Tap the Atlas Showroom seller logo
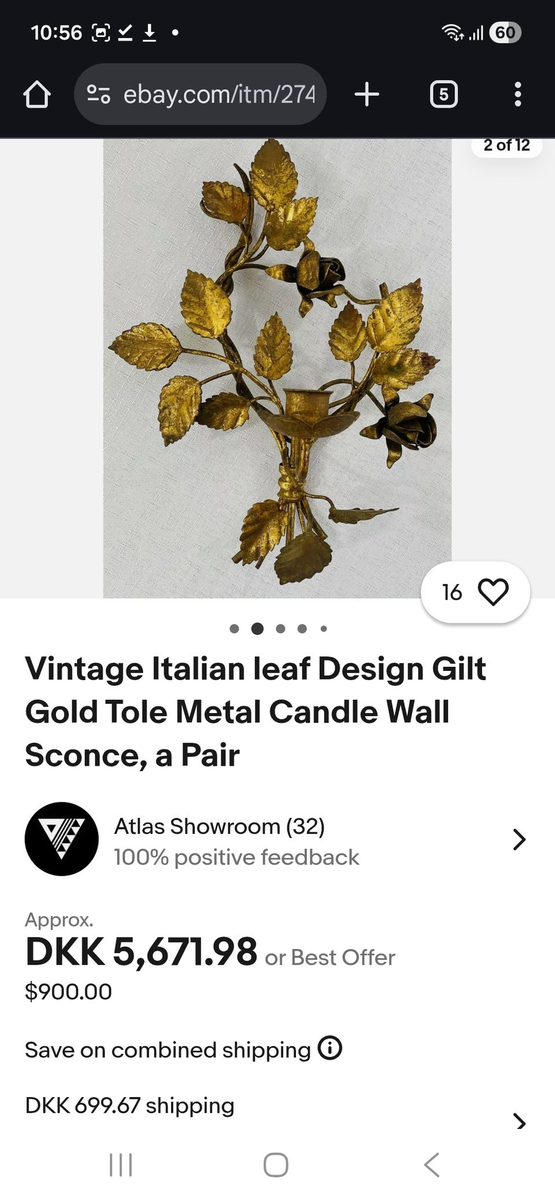The image size is (555, 1203). [61, 839]
